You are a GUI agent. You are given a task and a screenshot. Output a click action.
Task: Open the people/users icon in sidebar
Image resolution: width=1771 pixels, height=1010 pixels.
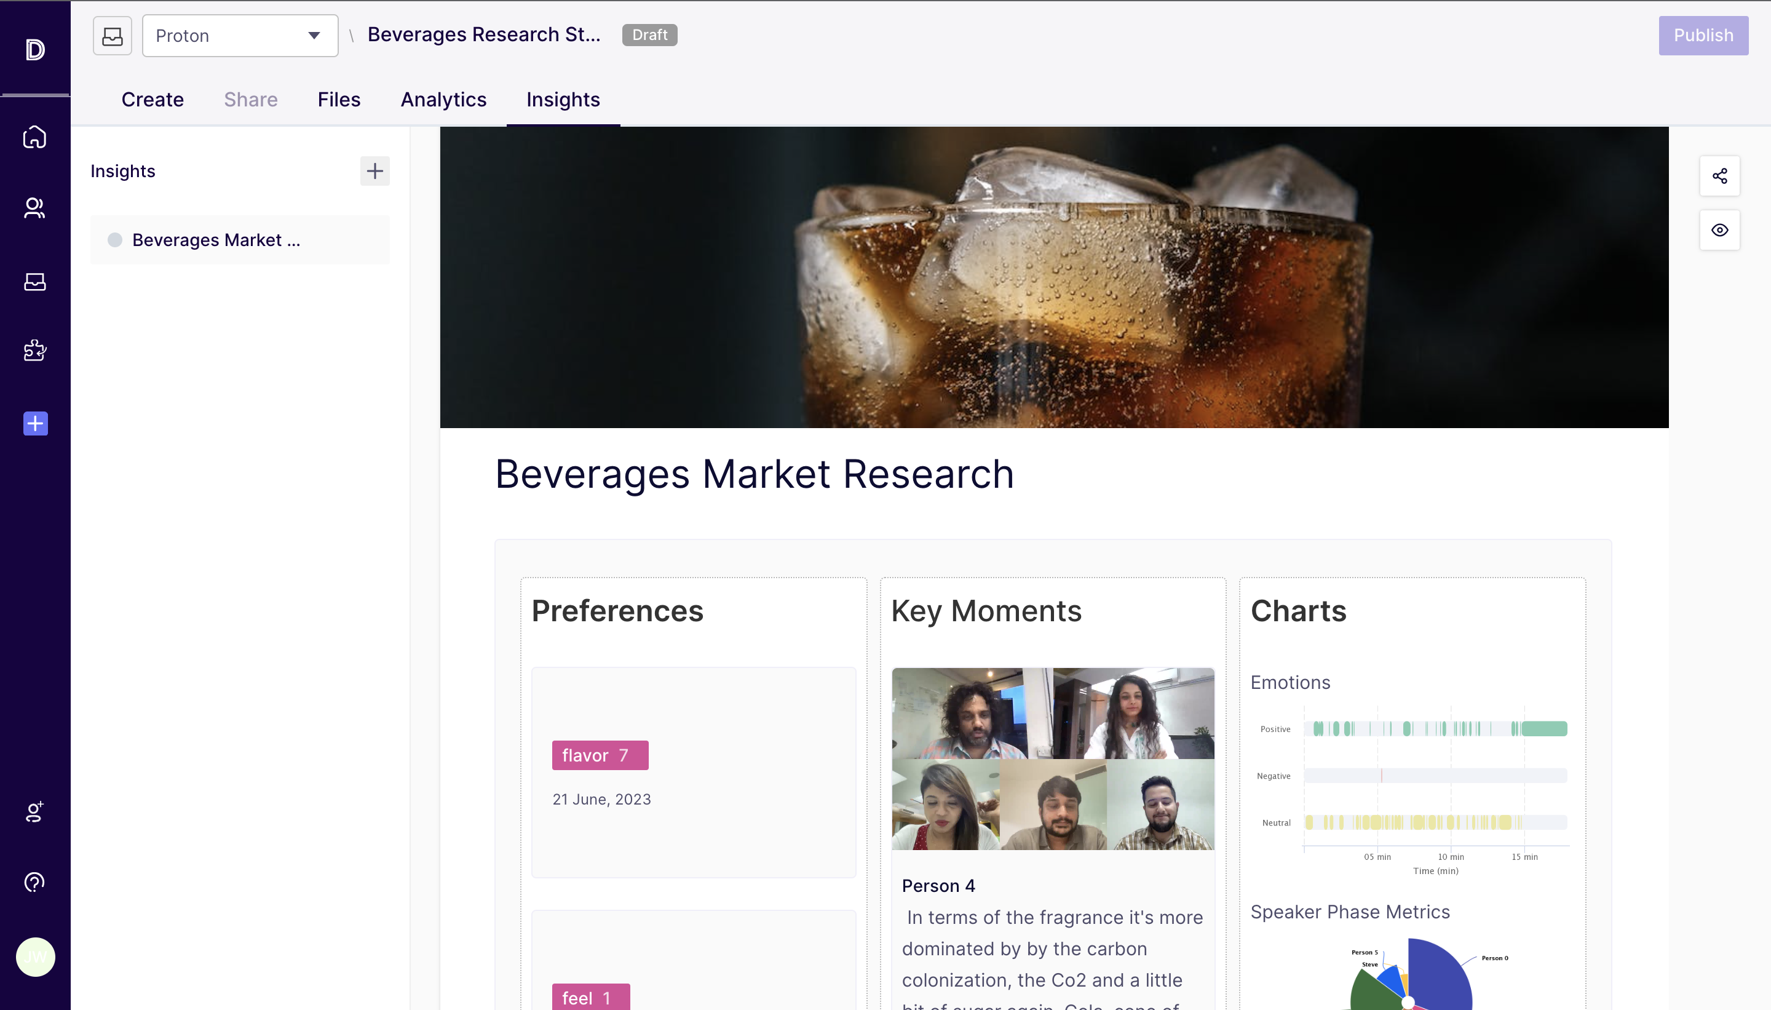[x=34, y=208]
